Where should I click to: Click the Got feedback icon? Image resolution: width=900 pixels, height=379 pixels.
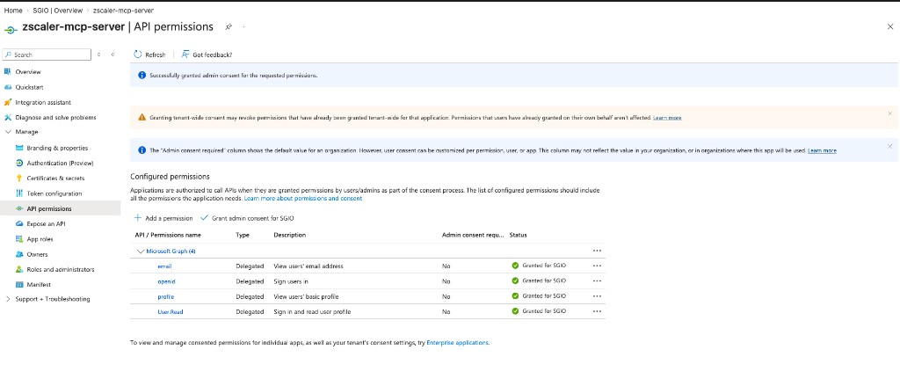click(x=185, y=55)
